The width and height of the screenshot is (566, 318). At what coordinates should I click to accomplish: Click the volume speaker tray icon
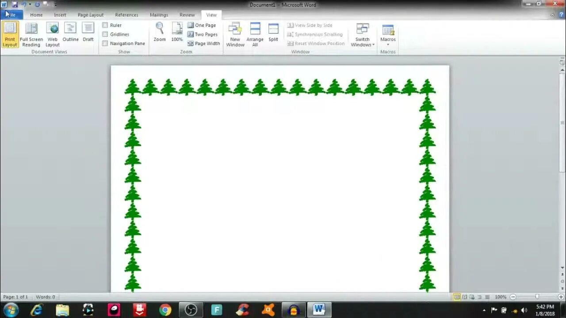(x=524, y=310)
